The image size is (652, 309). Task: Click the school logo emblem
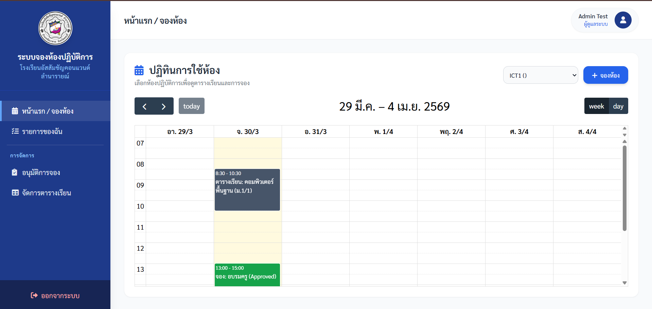(55, 28)
